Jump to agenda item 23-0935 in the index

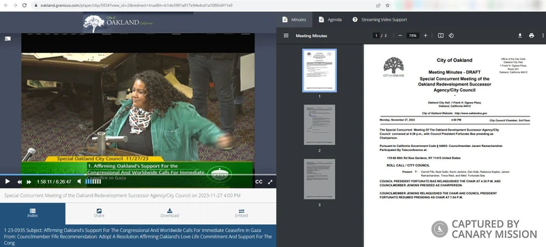(138, 236)
